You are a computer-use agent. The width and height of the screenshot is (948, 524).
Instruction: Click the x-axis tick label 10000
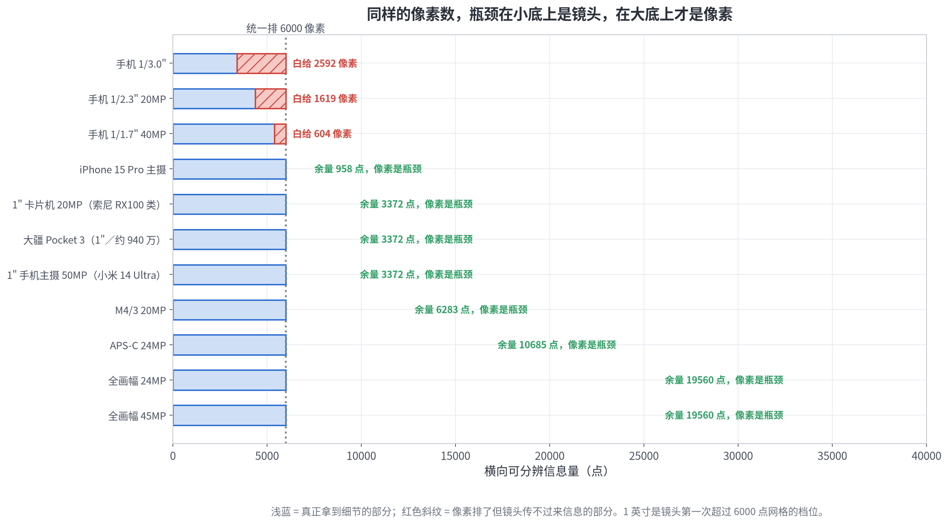[361, 456]
